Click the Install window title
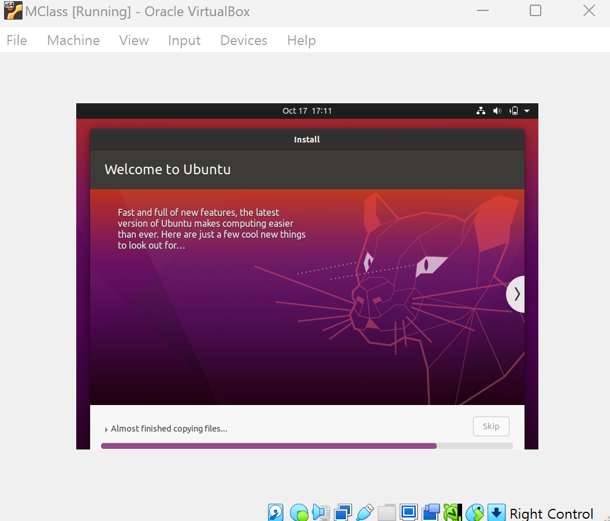This screenshot has height=521, width=610. pyautogui.click(x=307, y=140)
